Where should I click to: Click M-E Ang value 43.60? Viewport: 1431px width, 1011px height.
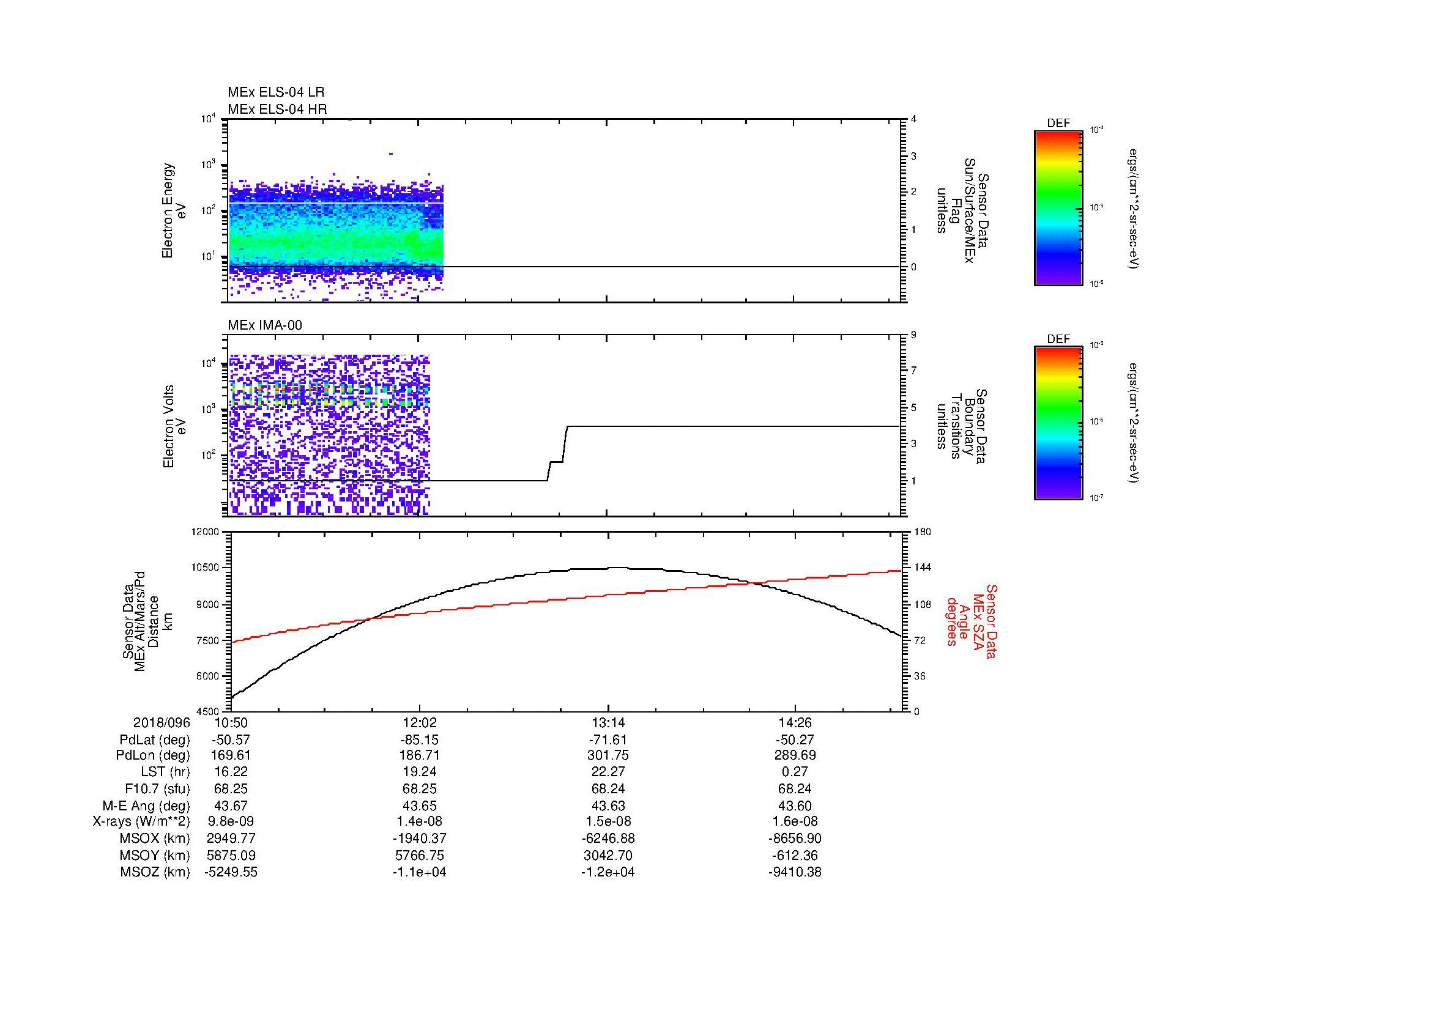pos(795,806)
